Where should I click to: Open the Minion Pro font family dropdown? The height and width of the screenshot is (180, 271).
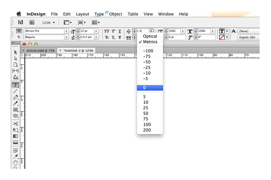coord(66,31)
